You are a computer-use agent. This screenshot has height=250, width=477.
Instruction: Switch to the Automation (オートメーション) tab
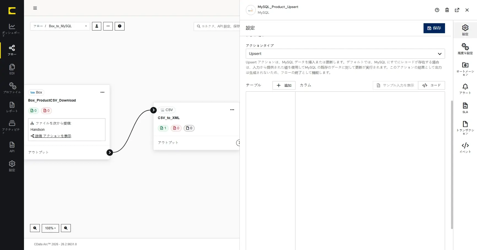pos(465,69)
